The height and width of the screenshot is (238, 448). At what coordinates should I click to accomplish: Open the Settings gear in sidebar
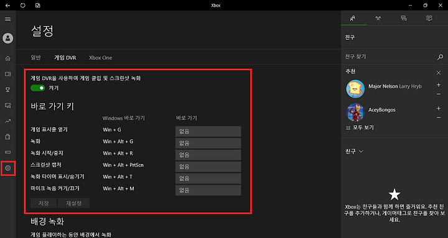click(8, 168)
